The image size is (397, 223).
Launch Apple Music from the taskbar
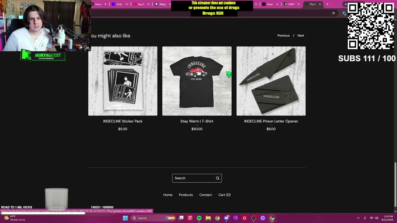(x=190, y=218)
